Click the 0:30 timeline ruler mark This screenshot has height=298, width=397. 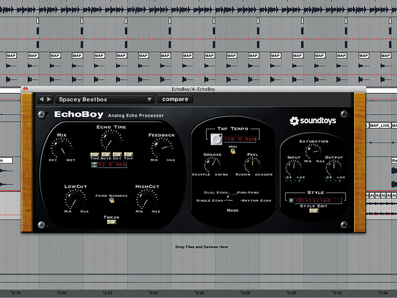click(291, 293)
